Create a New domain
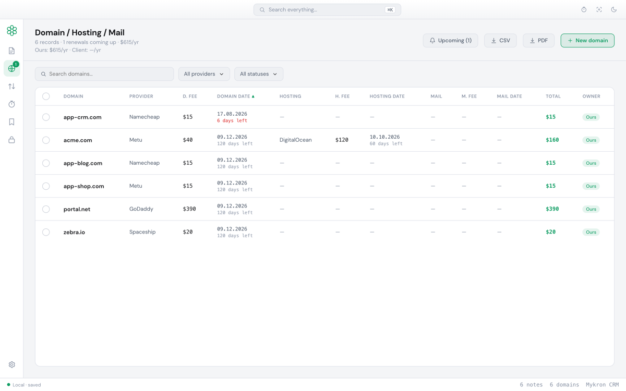The image size is (626, 391). (587, 41)
